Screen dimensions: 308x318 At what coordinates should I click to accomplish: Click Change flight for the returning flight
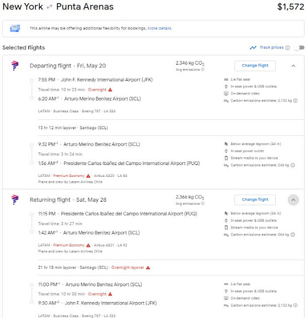click(x=255, y=200)
